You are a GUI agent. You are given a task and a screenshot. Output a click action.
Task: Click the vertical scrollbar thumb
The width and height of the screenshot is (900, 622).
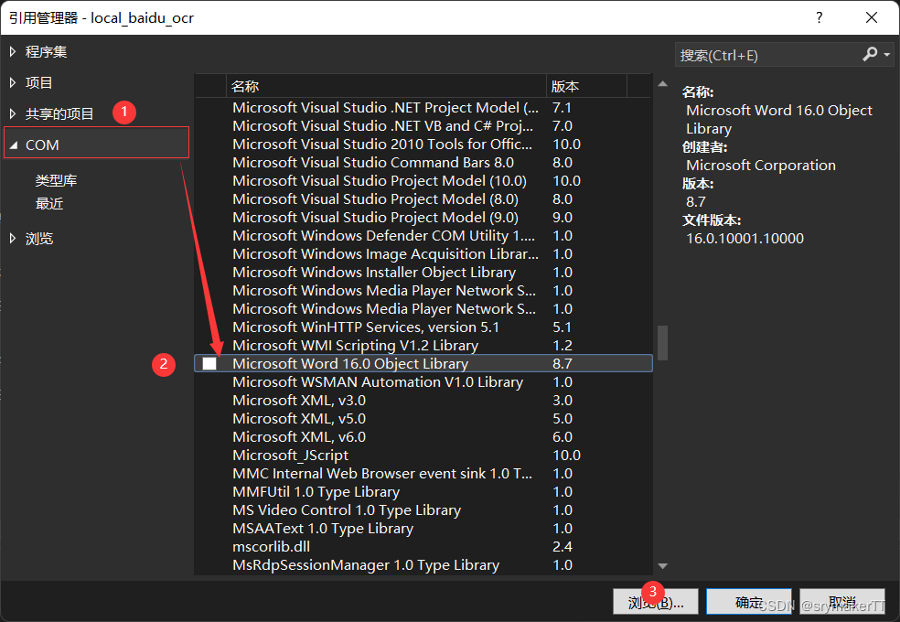point(662,343)
